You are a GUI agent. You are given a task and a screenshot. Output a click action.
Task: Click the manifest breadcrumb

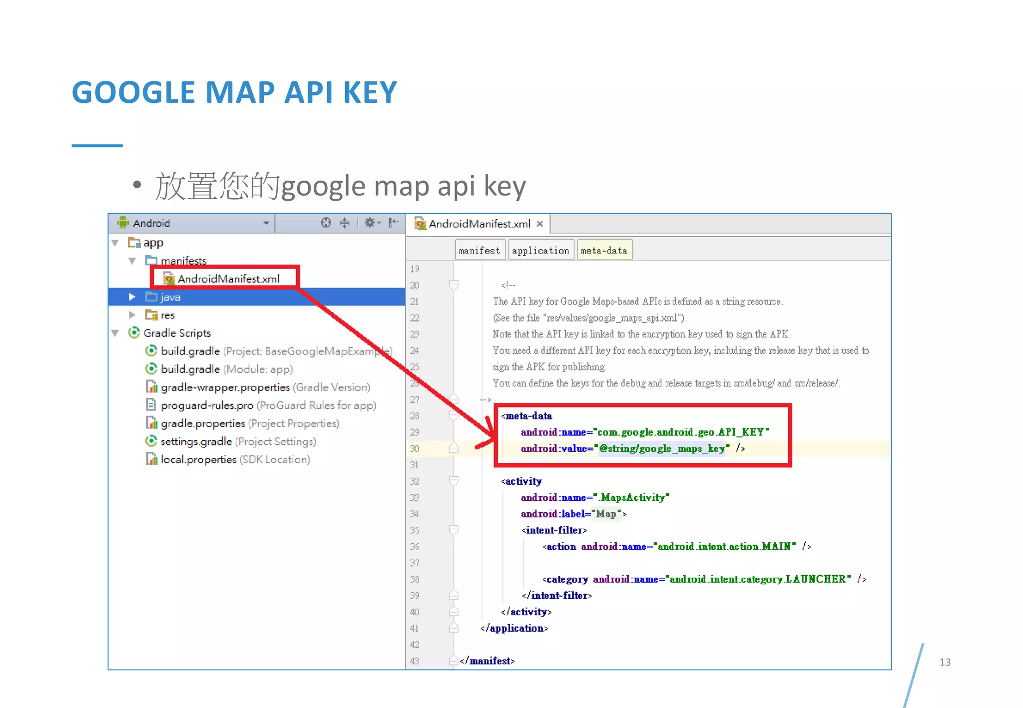pos(480,251)
